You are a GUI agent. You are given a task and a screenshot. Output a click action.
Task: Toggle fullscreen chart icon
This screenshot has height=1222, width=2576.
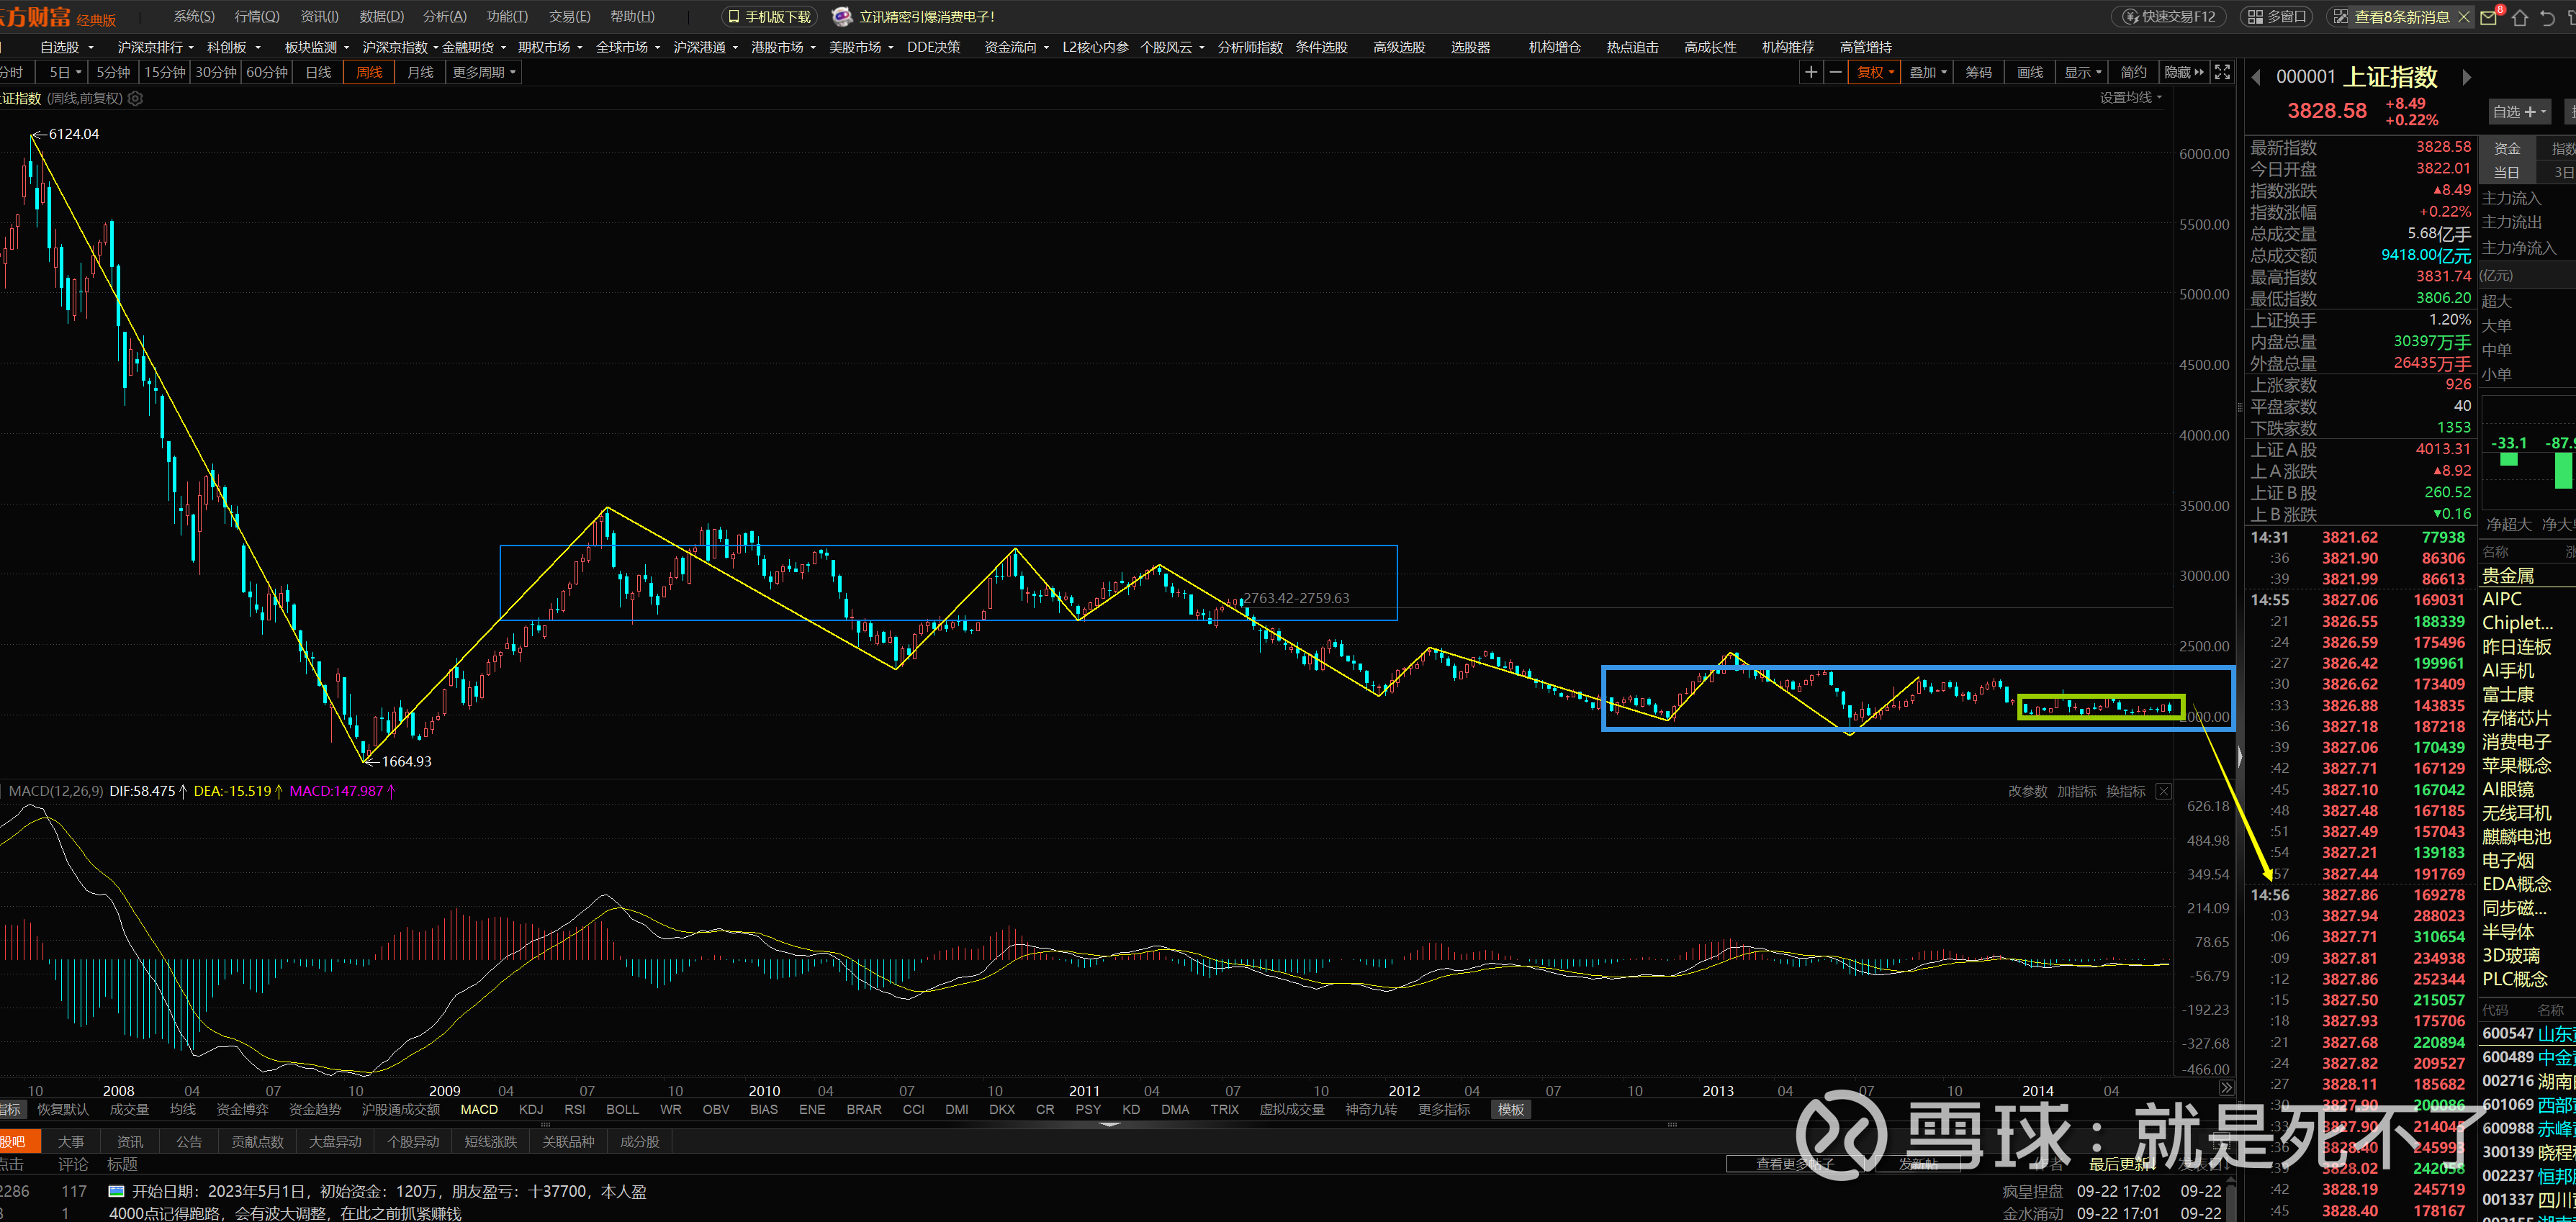coord(2222,72)
